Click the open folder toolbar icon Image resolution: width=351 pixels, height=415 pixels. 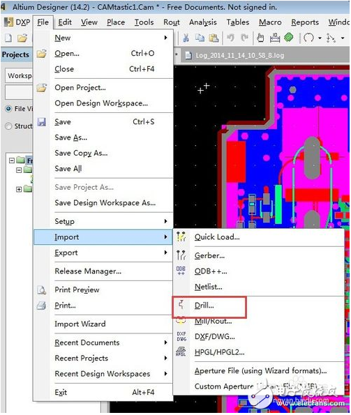pyautogui.click(x=22, y=38)
